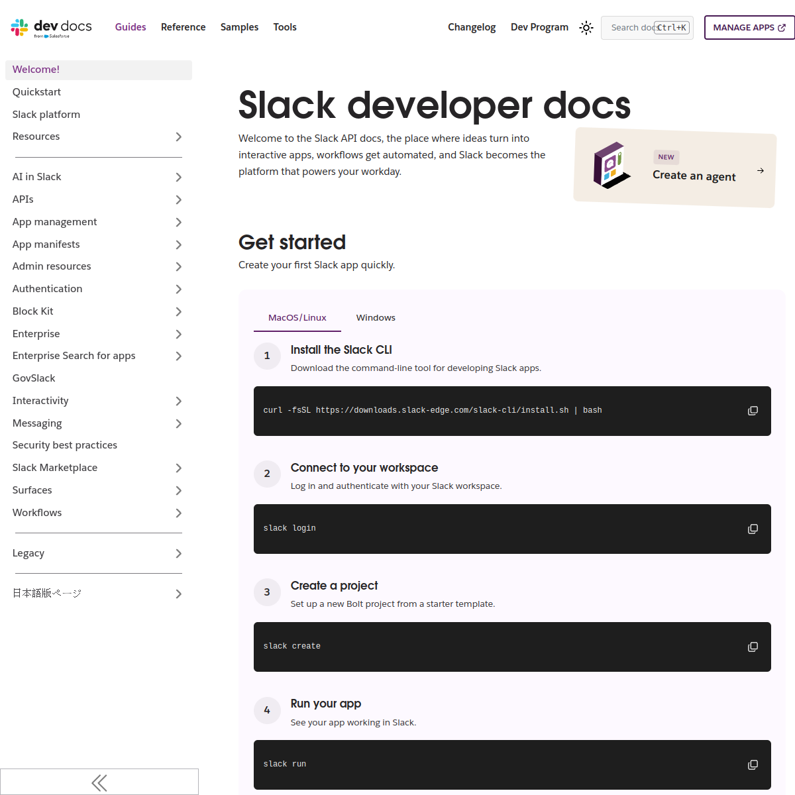795x795 pixels.
Task: Click the search docs input field
Action: click(x=636, y=28)
